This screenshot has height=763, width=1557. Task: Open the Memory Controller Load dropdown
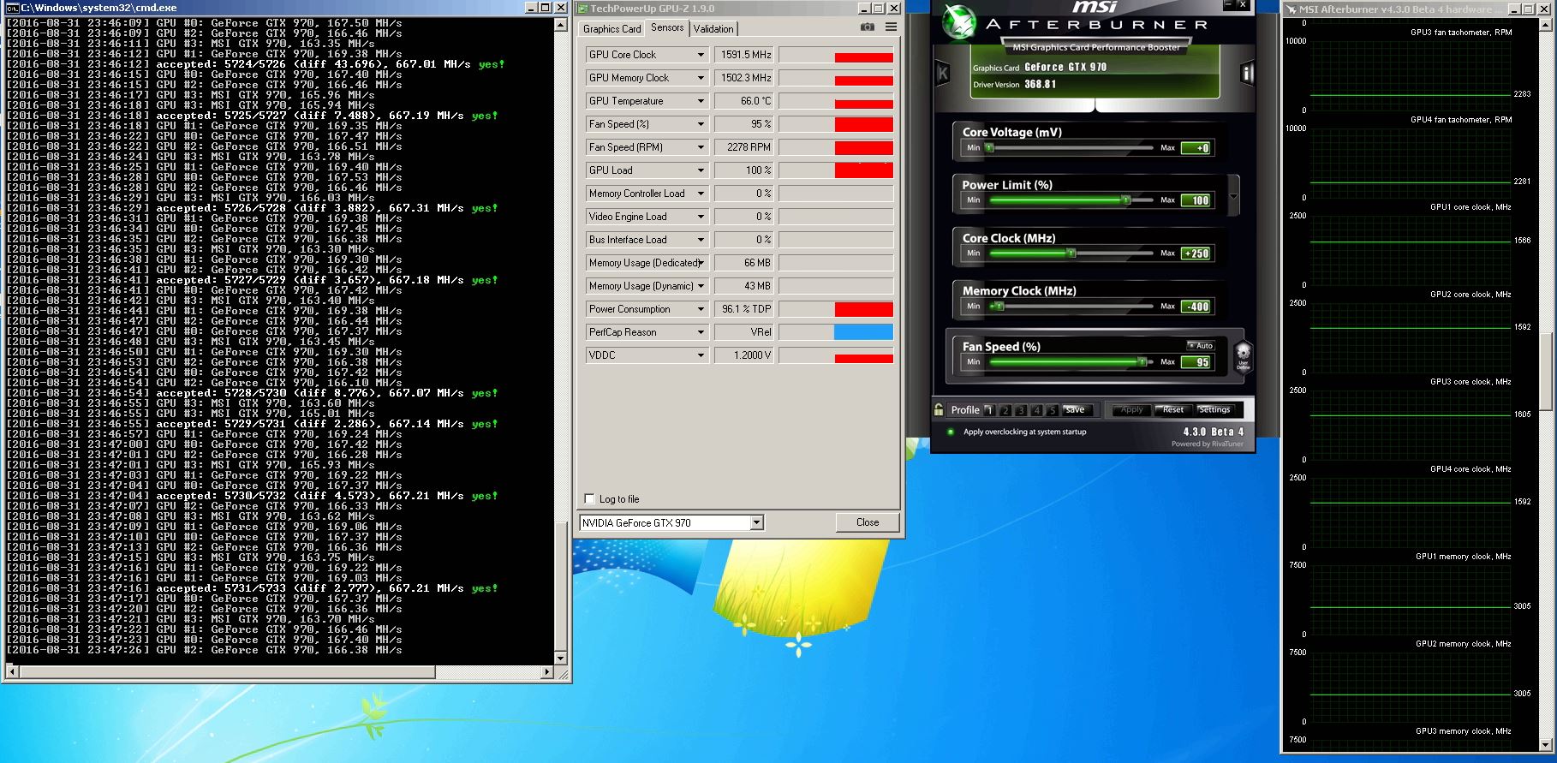click(x=701, y=194)
